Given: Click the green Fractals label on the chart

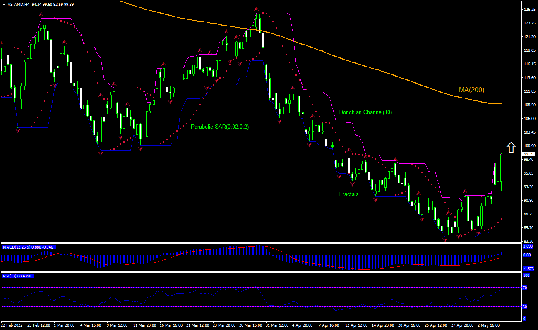Looking at the screenshot, I should click(349, 194).
